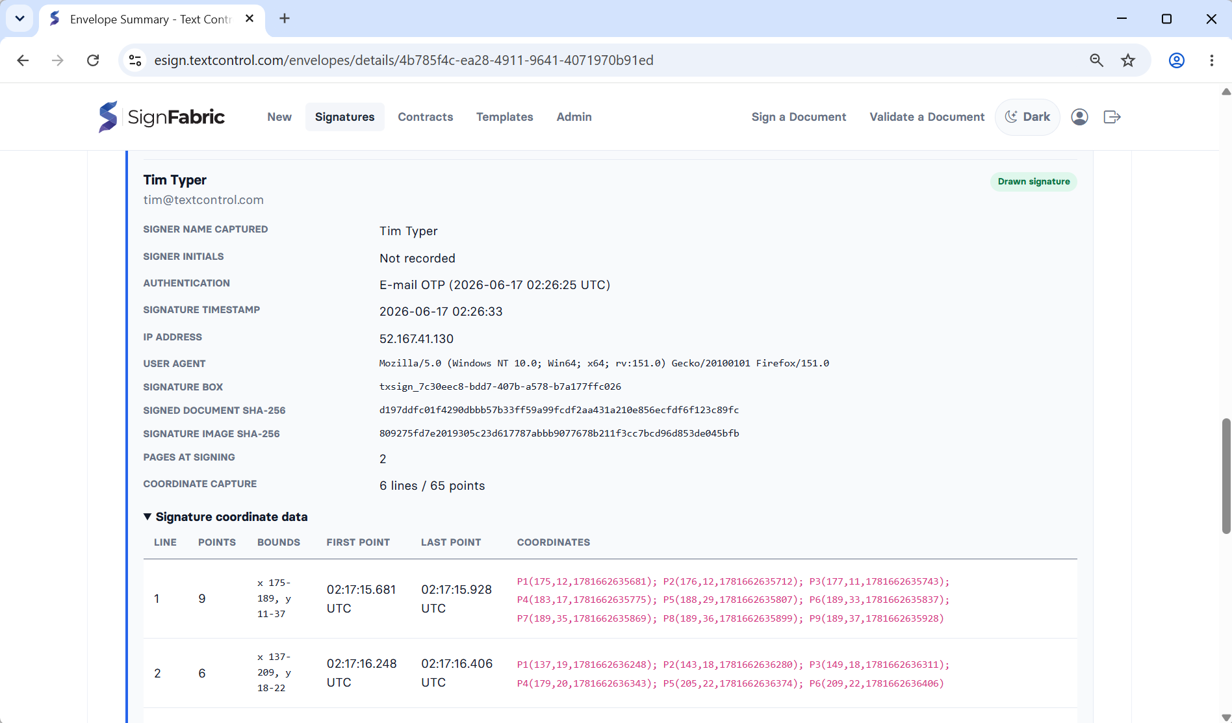This screenshot has width=1232, height=723.
Task: Bookmark this page with the star icon
Action: coord(1128,60)
